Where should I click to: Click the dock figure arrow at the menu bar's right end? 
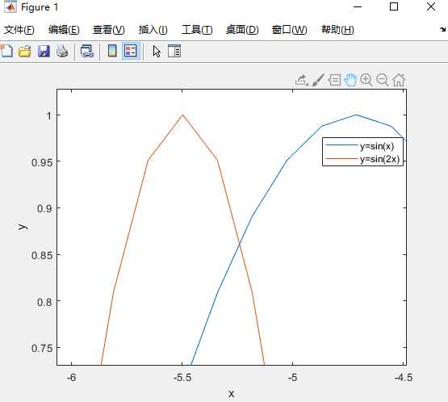[x=442, y=29]
